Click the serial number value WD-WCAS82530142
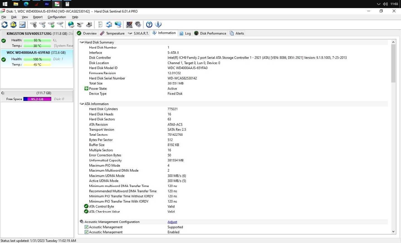401x243 pixels. 182,78
